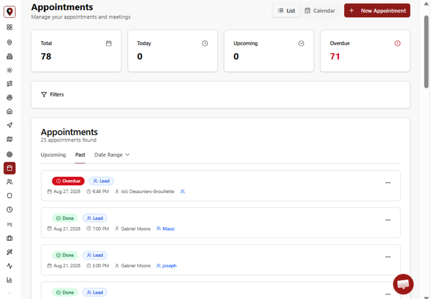
Task: Switch to List view
Action: pyautogui.click(x=286, y=11)
